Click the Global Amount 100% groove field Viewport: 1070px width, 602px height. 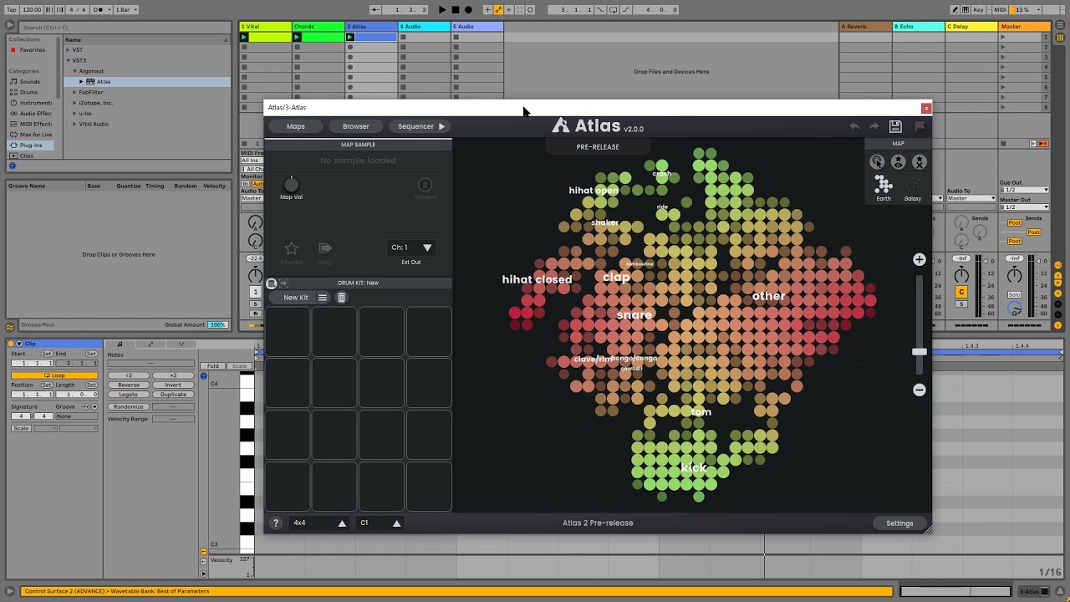pyautogui.click(x=217, y=324)
